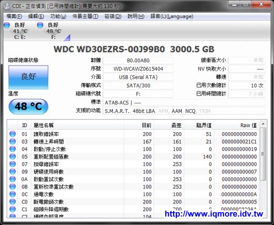Click the 48 °C temperature button

coord(28,107)
